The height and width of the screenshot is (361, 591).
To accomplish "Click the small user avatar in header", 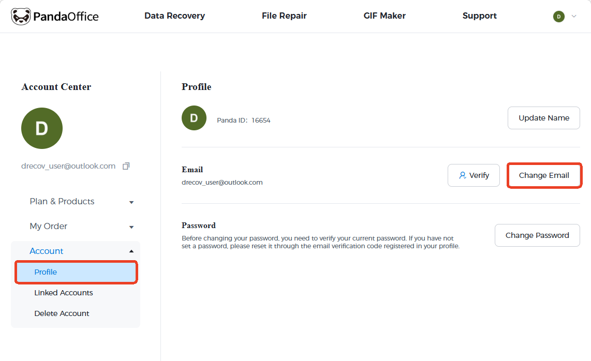I will tap(558, 17).
